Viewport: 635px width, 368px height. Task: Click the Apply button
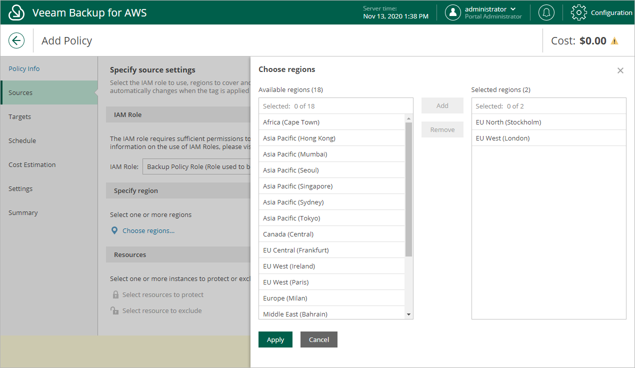point(275,339)
